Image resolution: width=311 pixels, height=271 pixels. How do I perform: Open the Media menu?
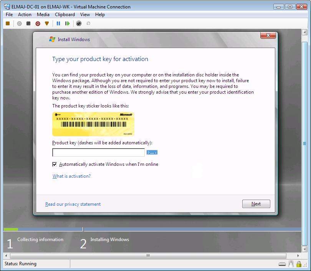pyautogui.click(x=43, y=15)
